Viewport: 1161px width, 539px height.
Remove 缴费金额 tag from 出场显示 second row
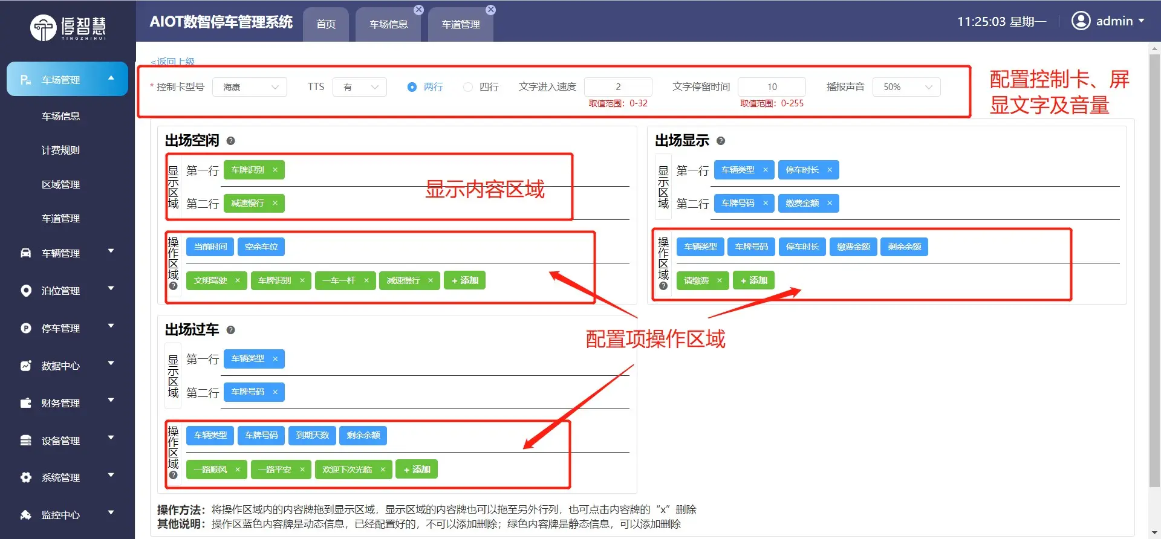click(830, 203)
